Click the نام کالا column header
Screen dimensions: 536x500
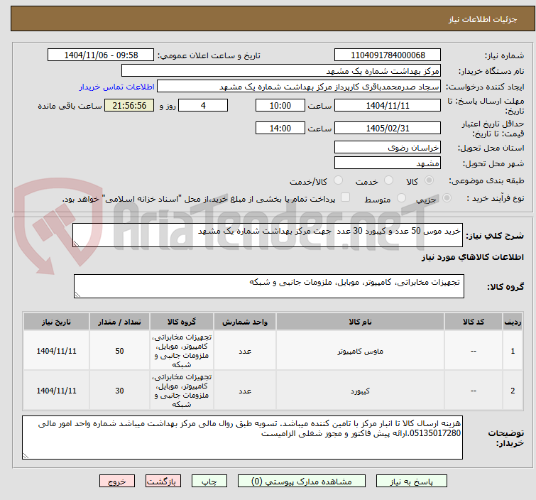(x=361, y=322)
